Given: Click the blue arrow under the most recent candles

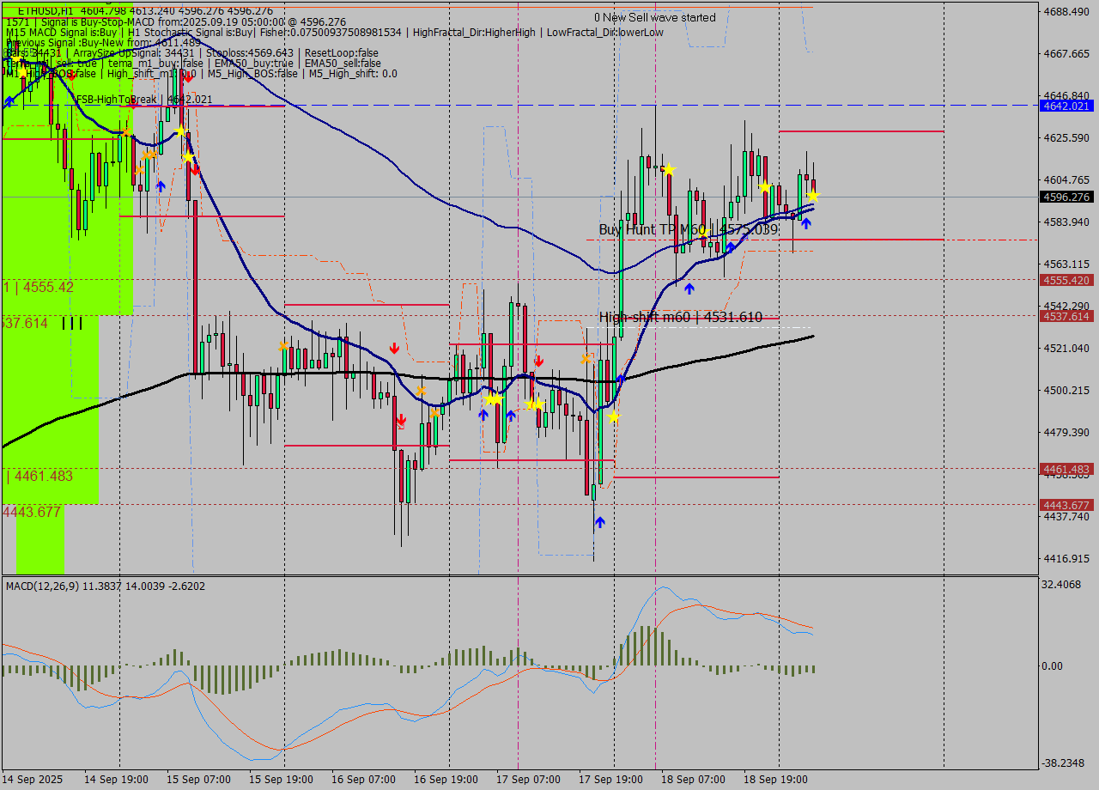Looking at the screenshot, I should (x=805, y=223).
